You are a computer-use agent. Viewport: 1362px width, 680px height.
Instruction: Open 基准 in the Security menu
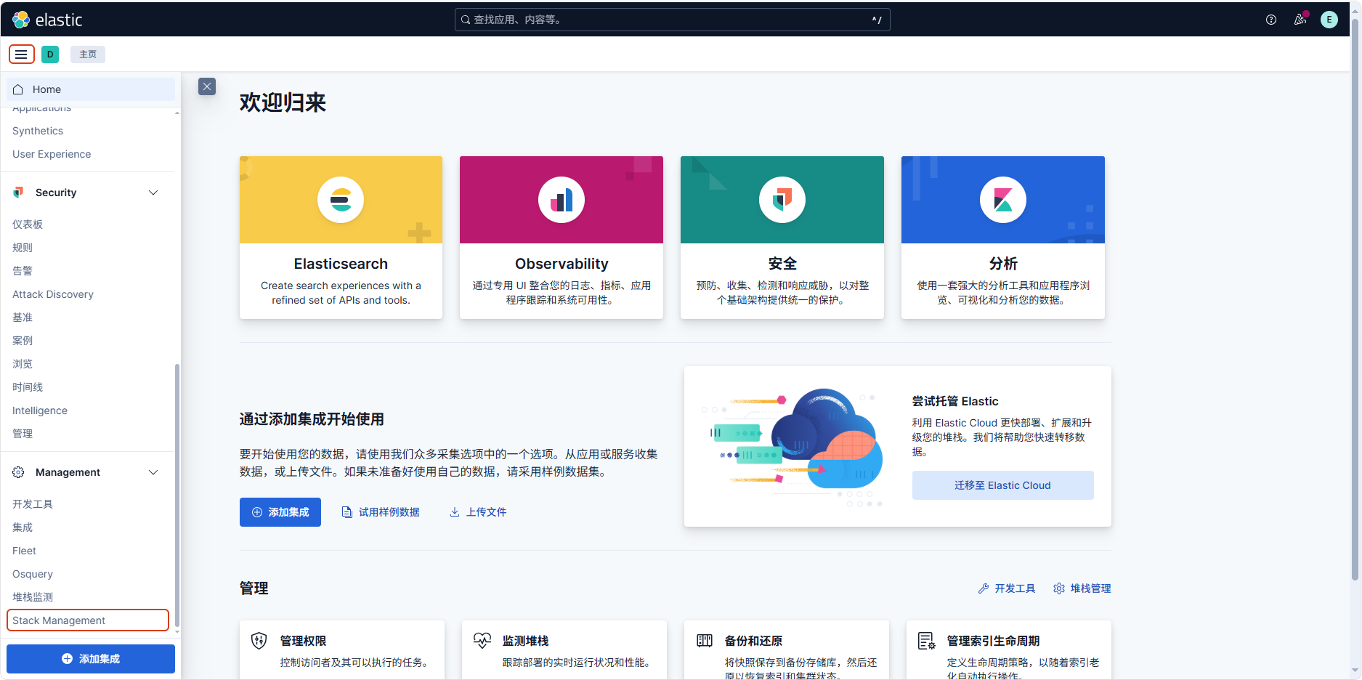pos(23,317)
